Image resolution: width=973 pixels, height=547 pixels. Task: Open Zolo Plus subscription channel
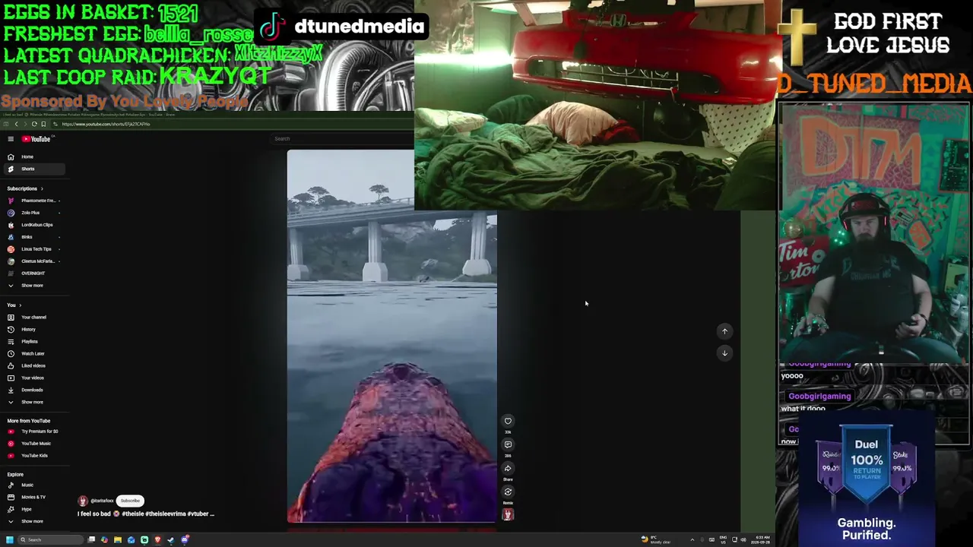33,213
